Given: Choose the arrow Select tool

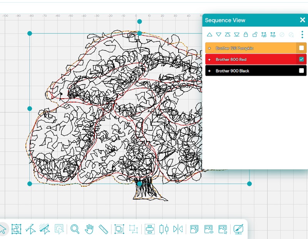Looking at the screenshot, I should click(3, 229).
